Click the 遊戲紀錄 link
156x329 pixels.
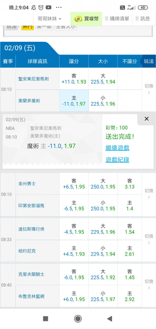point(117,160)
